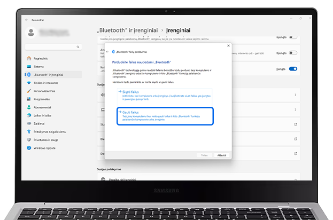
Task: Open Privatumas ir sauga shield icon
Action: point(29,139)
